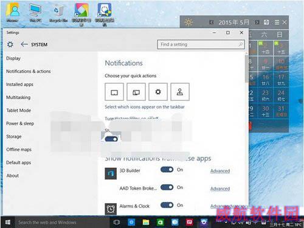
Task: Open the user folder desktop icon
Action: click(13, 13)
